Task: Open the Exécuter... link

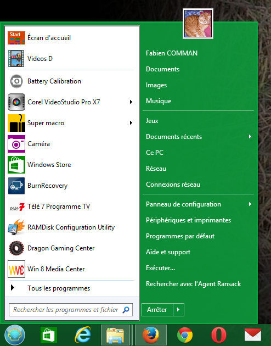Action: [x=160, y=268]
